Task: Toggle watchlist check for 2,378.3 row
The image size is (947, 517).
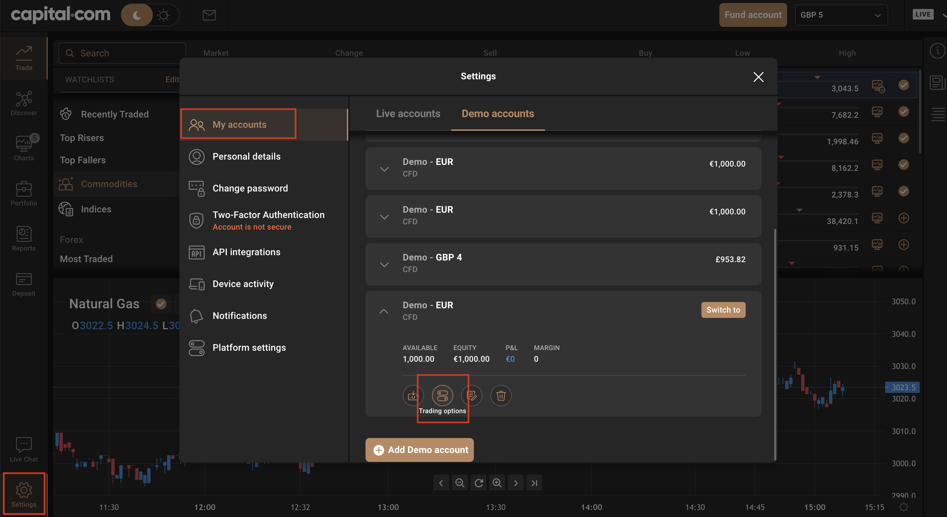Action: coord(903,191)
